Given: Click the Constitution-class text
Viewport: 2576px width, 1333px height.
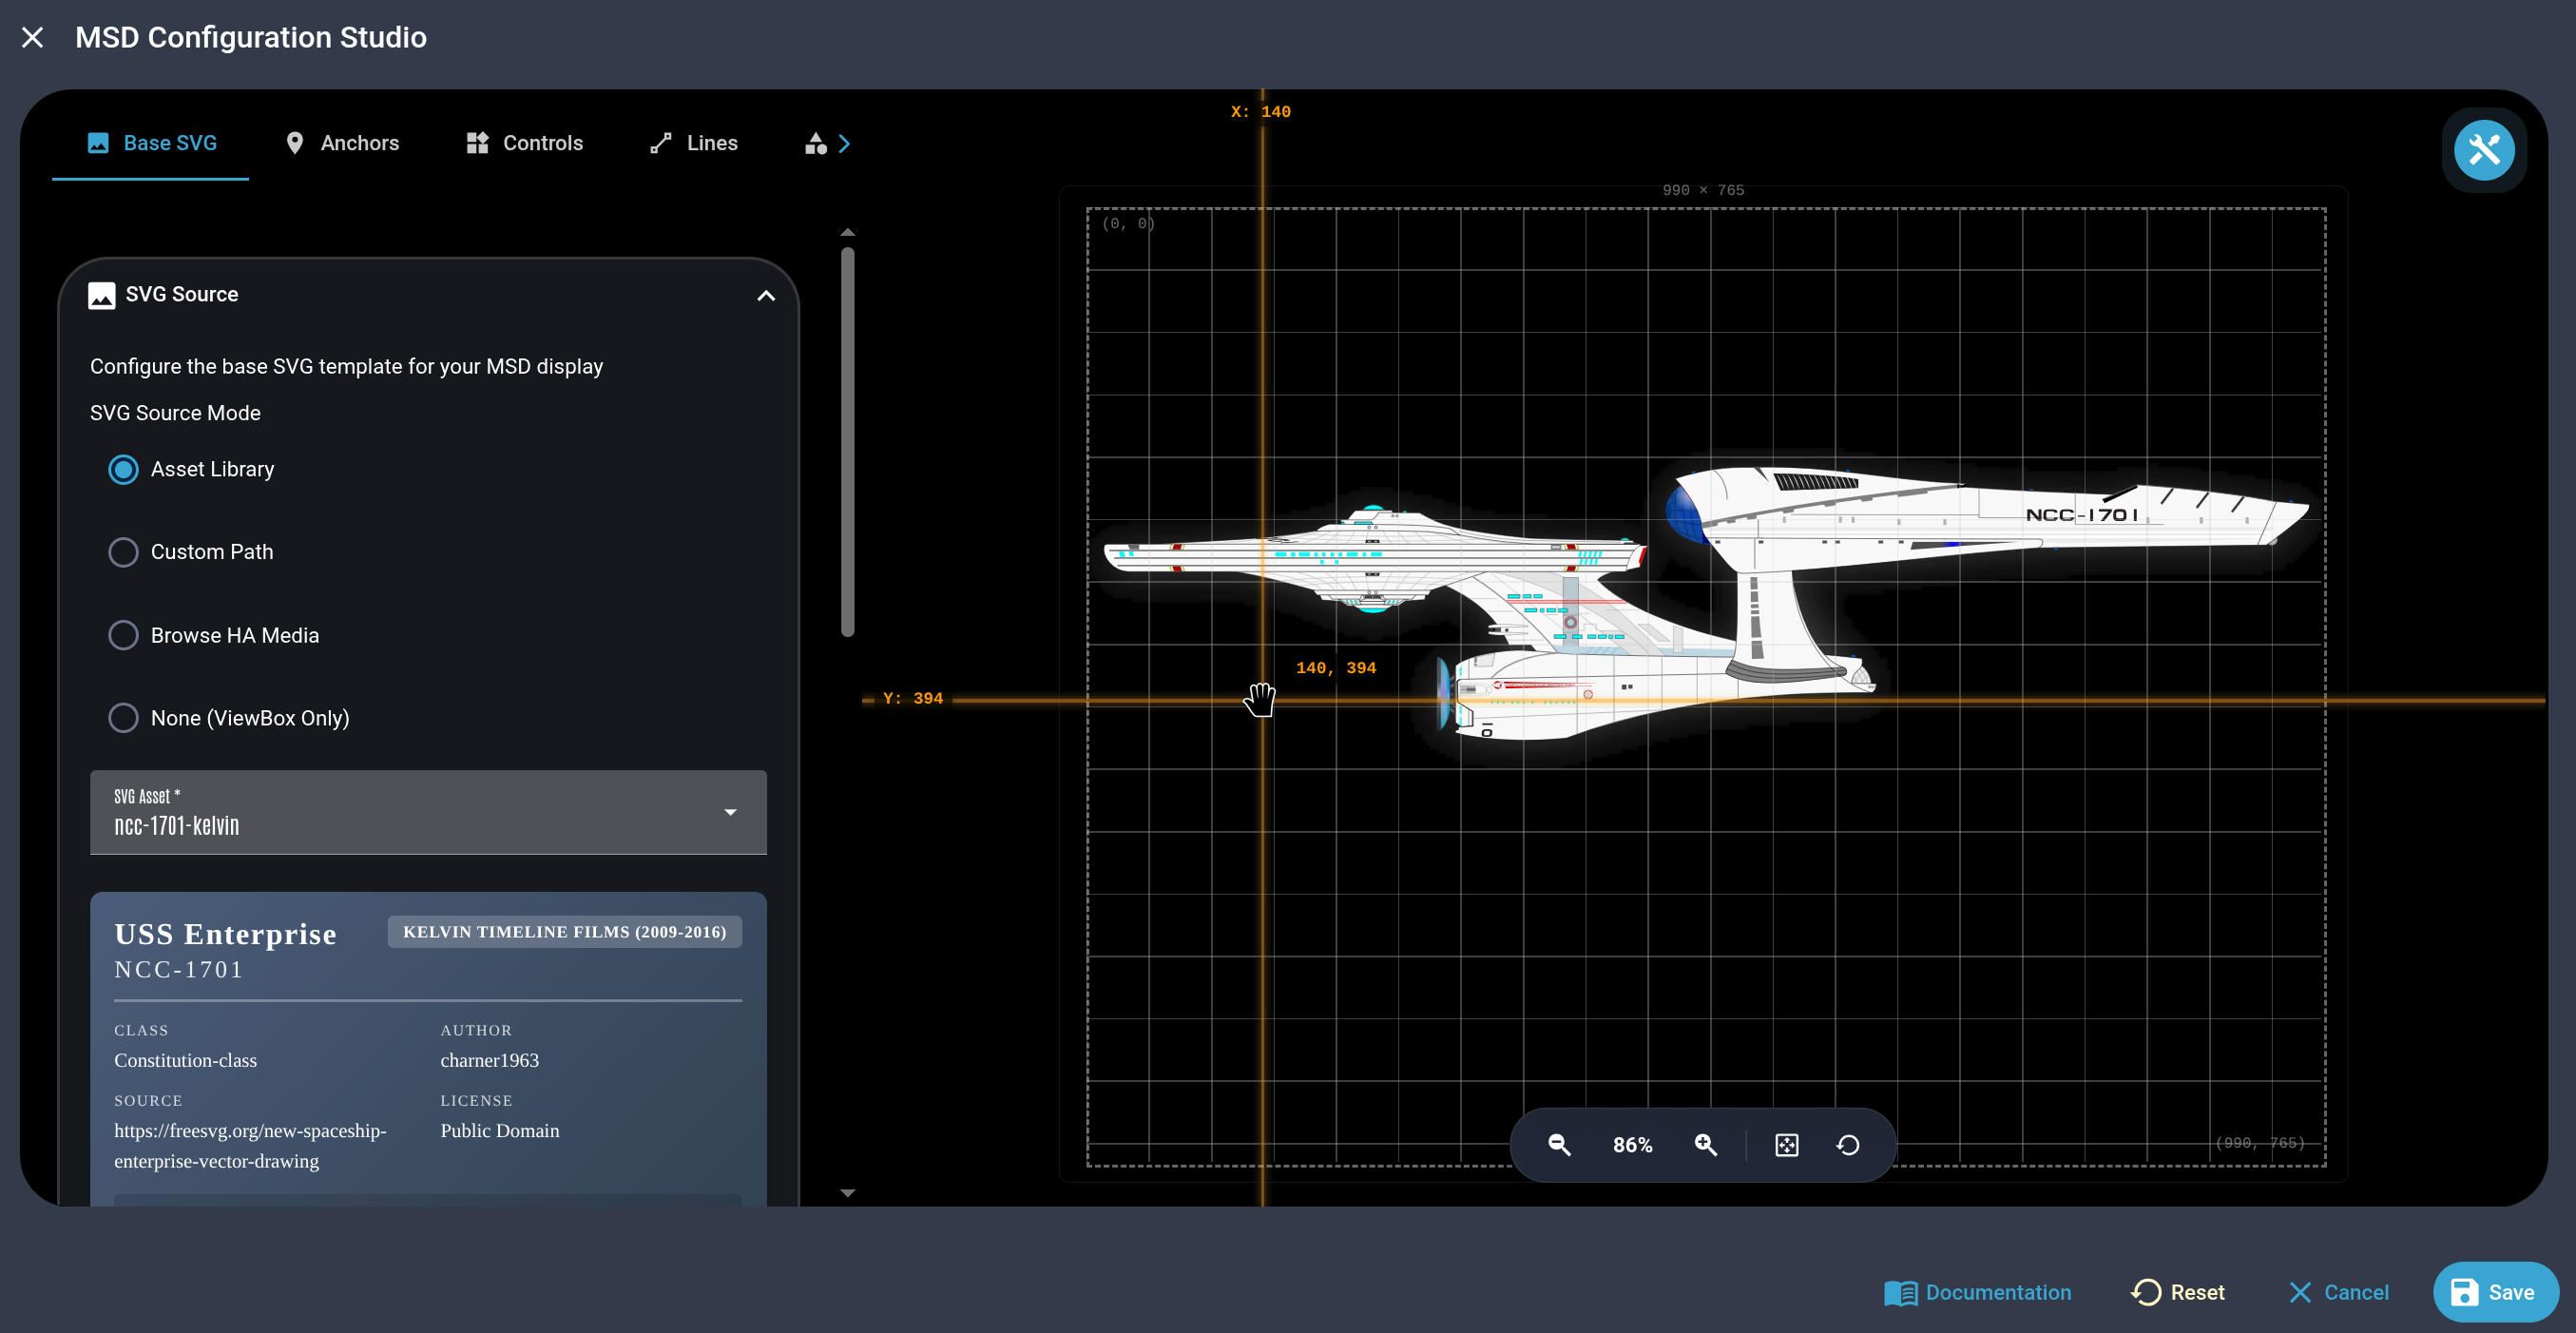Looking at the screenshot, I should pos(185,1060).
